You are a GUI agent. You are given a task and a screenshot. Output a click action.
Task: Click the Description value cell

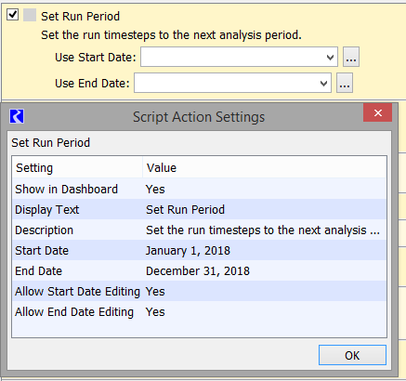(264, 230)
